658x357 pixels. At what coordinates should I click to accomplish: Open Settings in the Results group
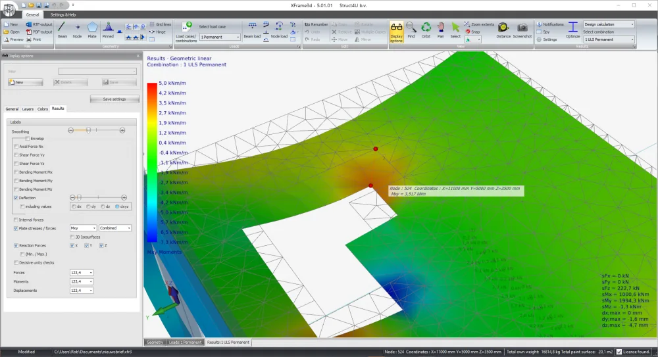[546, 39]
